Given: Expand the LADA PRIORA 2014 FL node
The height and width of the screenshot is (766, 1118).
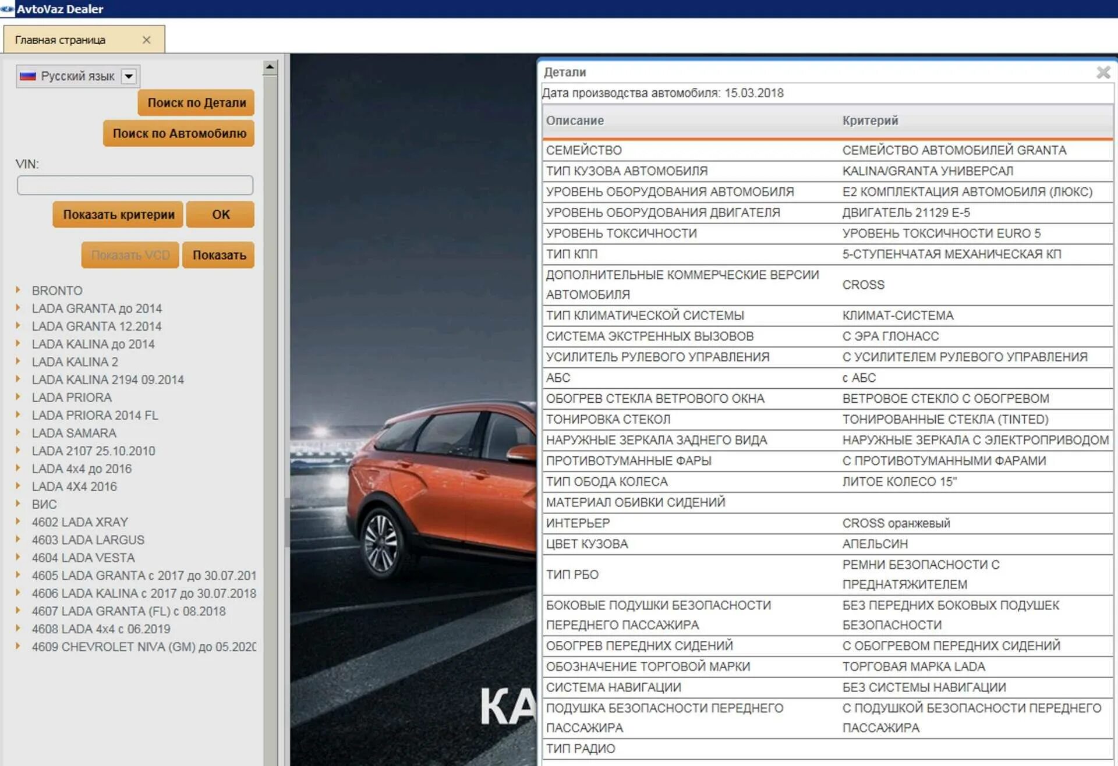Looking at the screenshot, I should click(18, 414).
